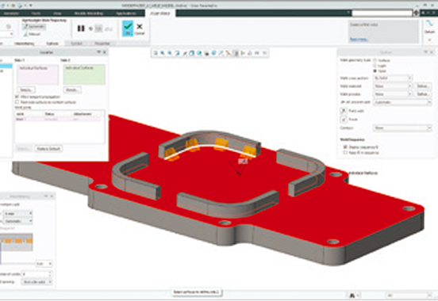Close the Location panel
This screenshot has height=301, width=438.
105,52
